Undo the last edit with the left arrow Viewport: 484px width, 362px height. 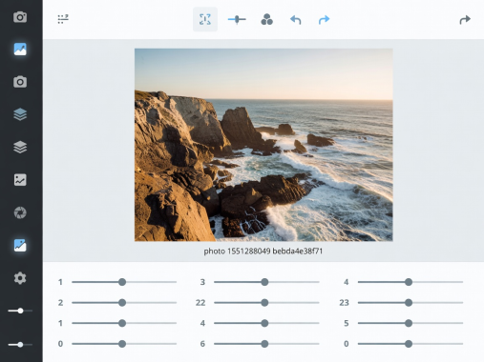(296, 20)
